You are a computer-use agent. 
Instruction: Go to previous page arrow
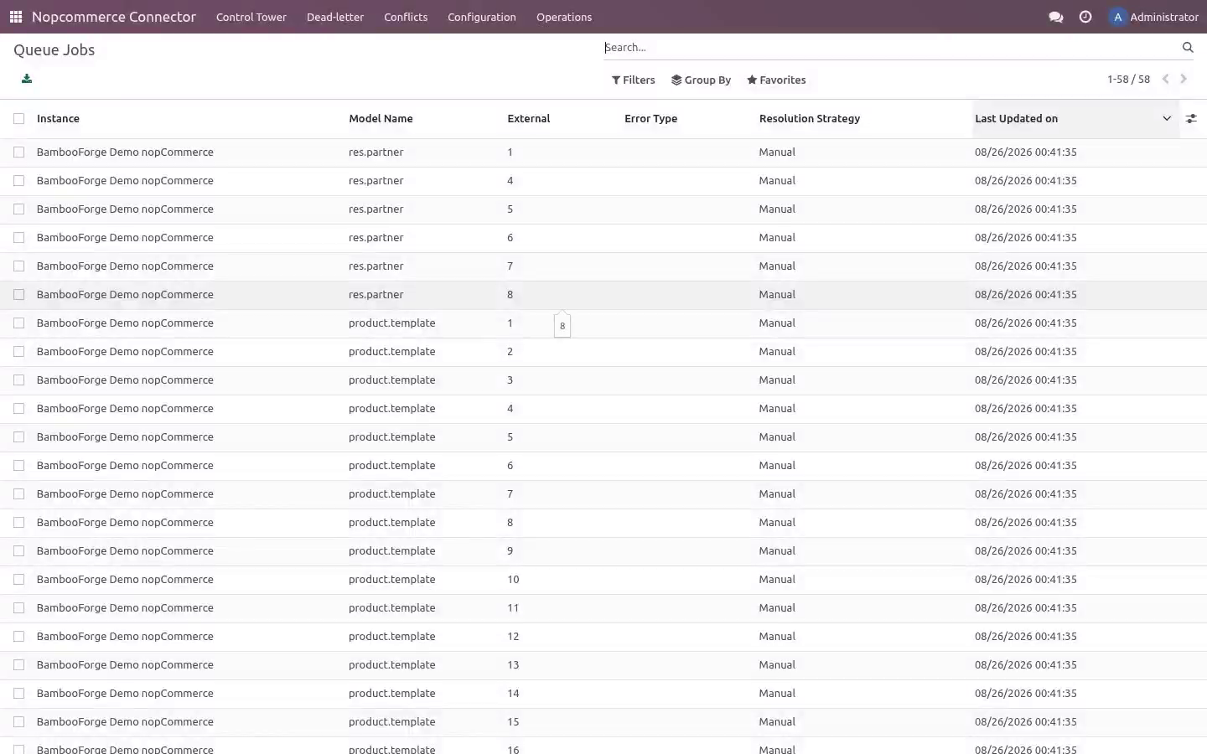click(1165, 80)
